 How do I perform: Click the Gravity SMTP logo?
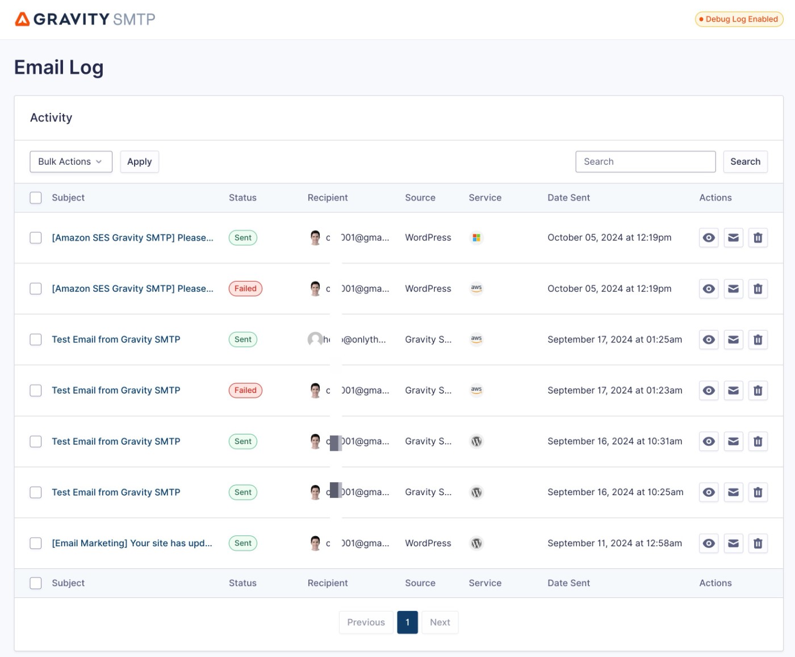pyautogui.click(x=85, y=19)
